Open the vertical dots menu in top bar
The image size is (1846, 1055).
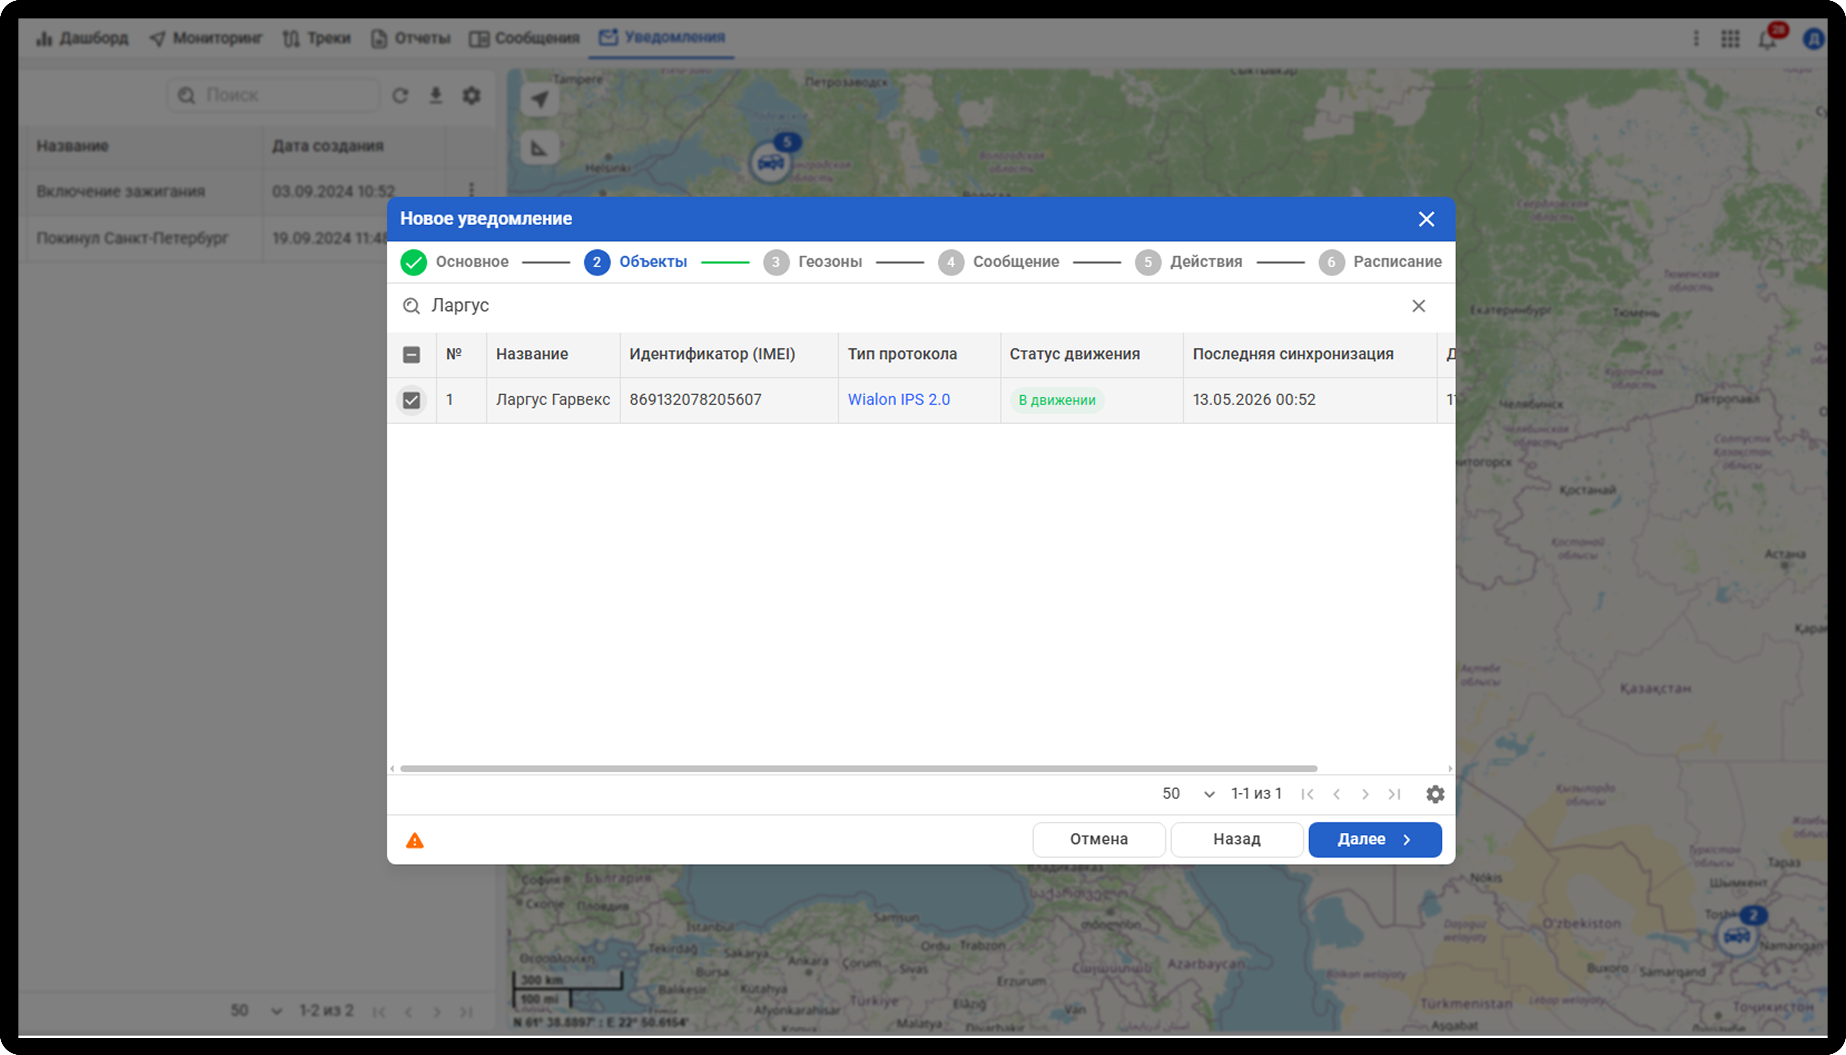point(1696,38)
